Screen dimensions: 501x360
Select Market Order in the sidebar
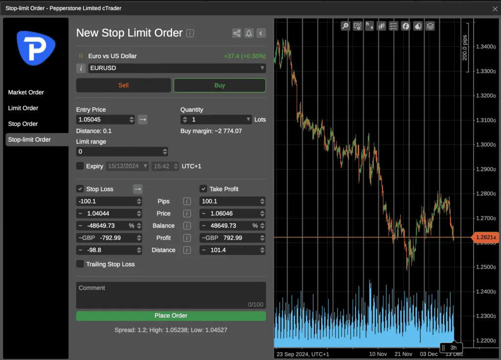(x=25, y=92)
